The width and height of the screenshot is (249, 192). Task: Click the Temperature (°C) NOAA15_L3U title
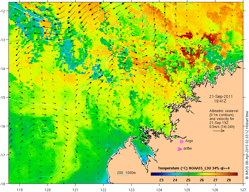coord(194,168)
